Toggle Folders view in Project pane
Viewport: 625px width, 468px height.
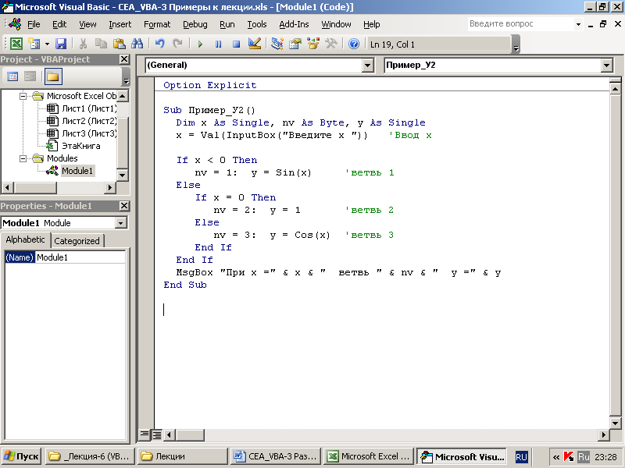coord(53,76)
